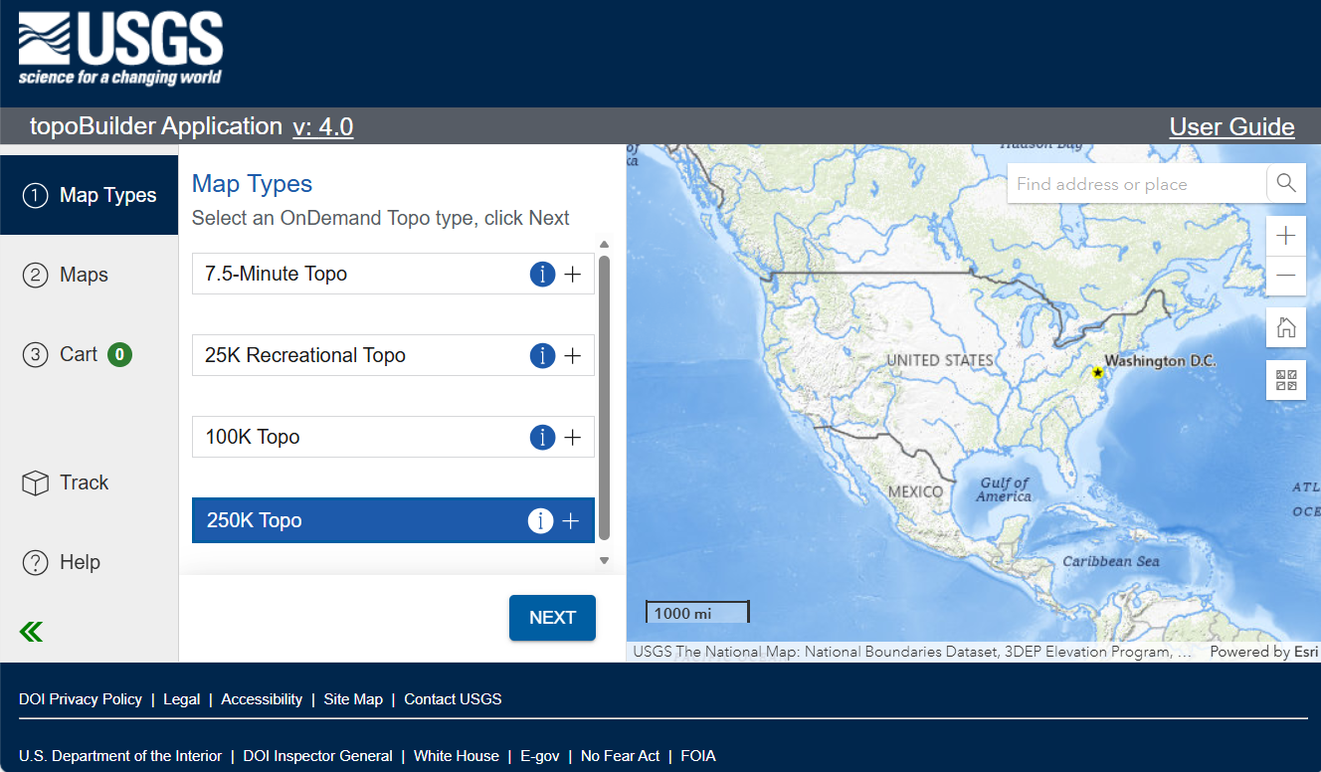Collapse the sidebar with the double chevron

(x=30, y=632)
